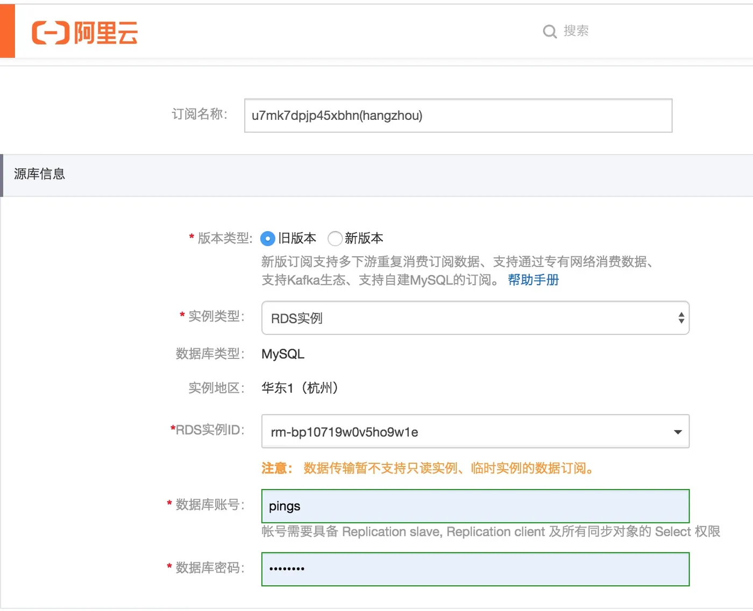
Task: Click the orange block at top-left corner
Action: pyautogui.click(x=8, y=31)
